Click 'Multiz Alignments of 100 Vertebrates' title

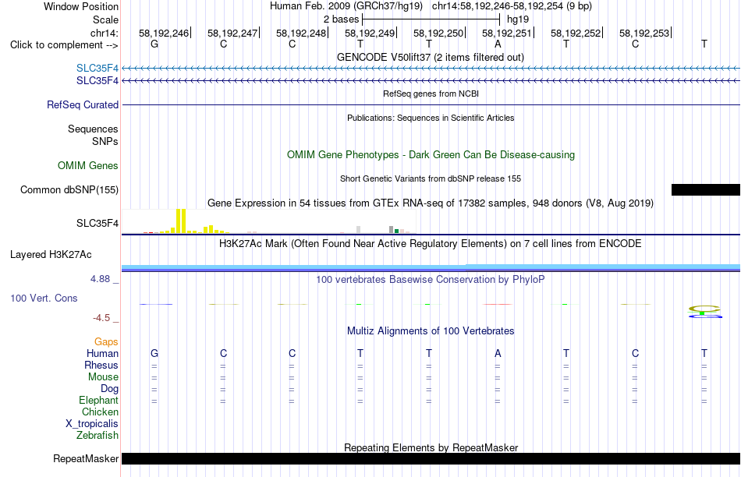click(431, 331)
